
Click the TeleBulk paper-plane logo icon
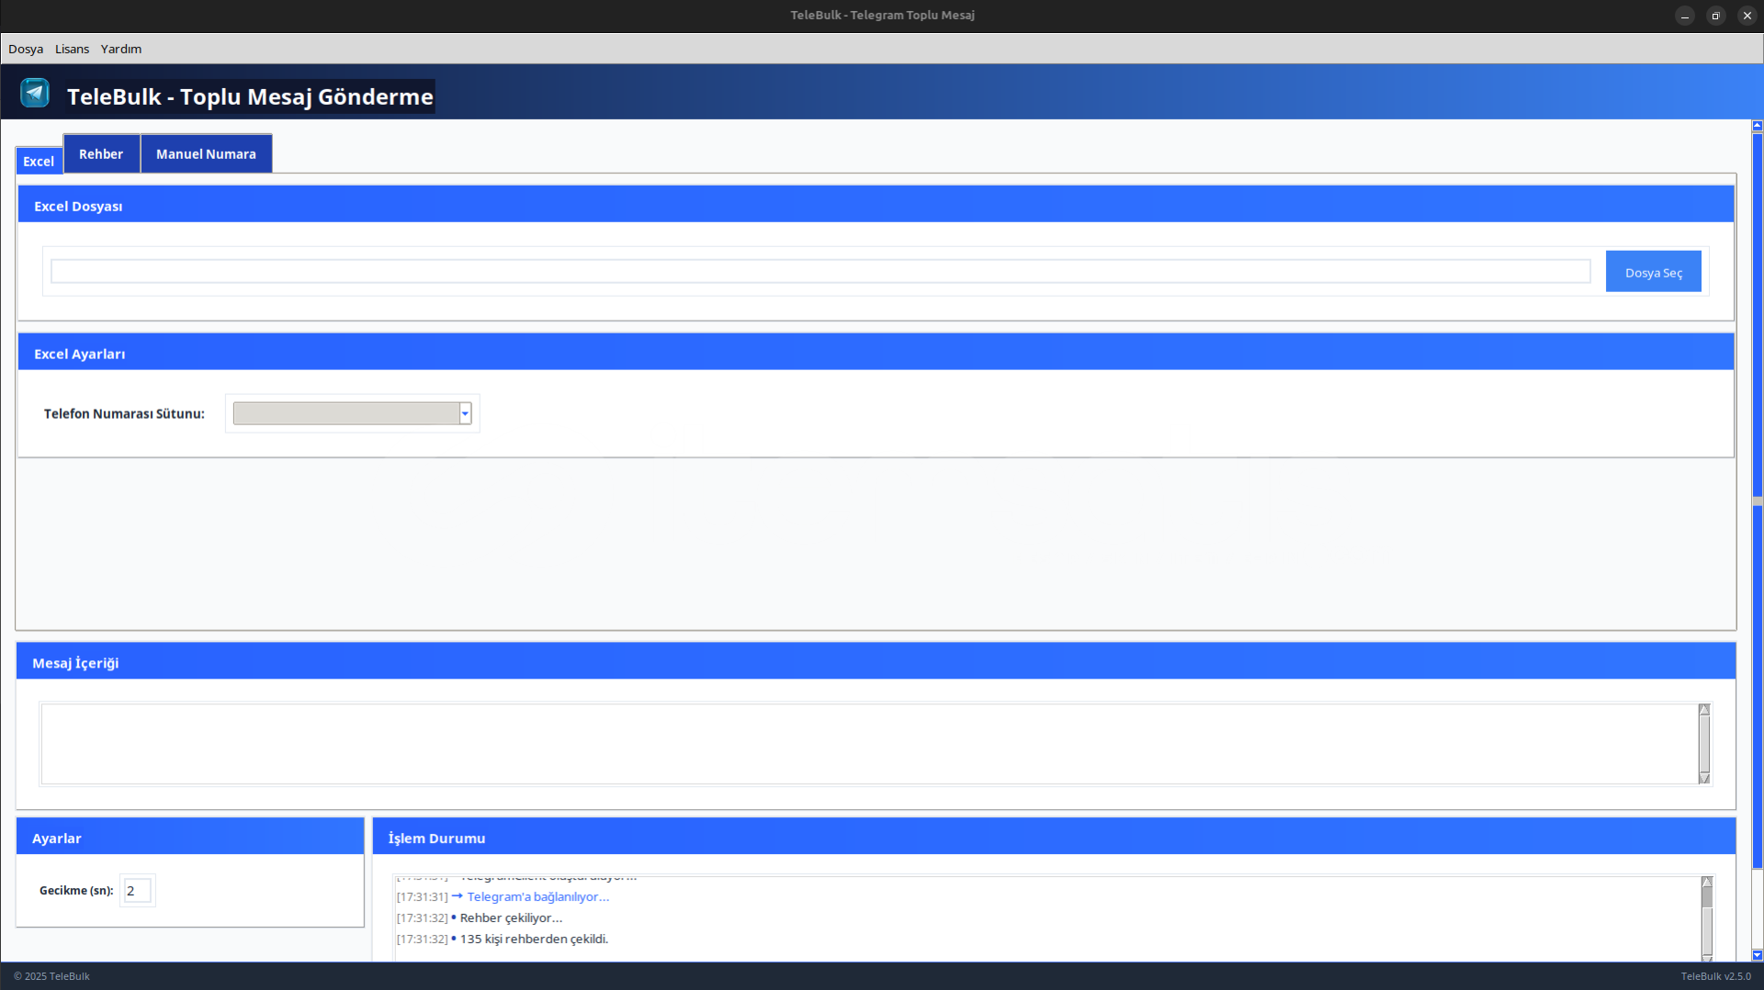click(35, 93)
